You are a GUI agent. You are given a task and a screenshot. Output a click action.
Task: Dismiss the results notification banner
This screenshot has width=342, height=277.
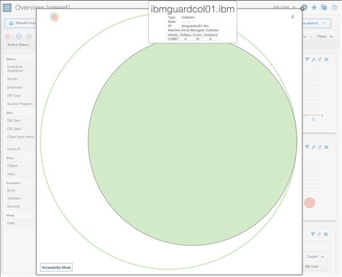324,23
